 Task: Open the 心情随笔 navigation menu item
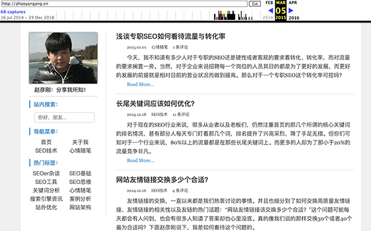pyautogui.click(x=80, y=151)
